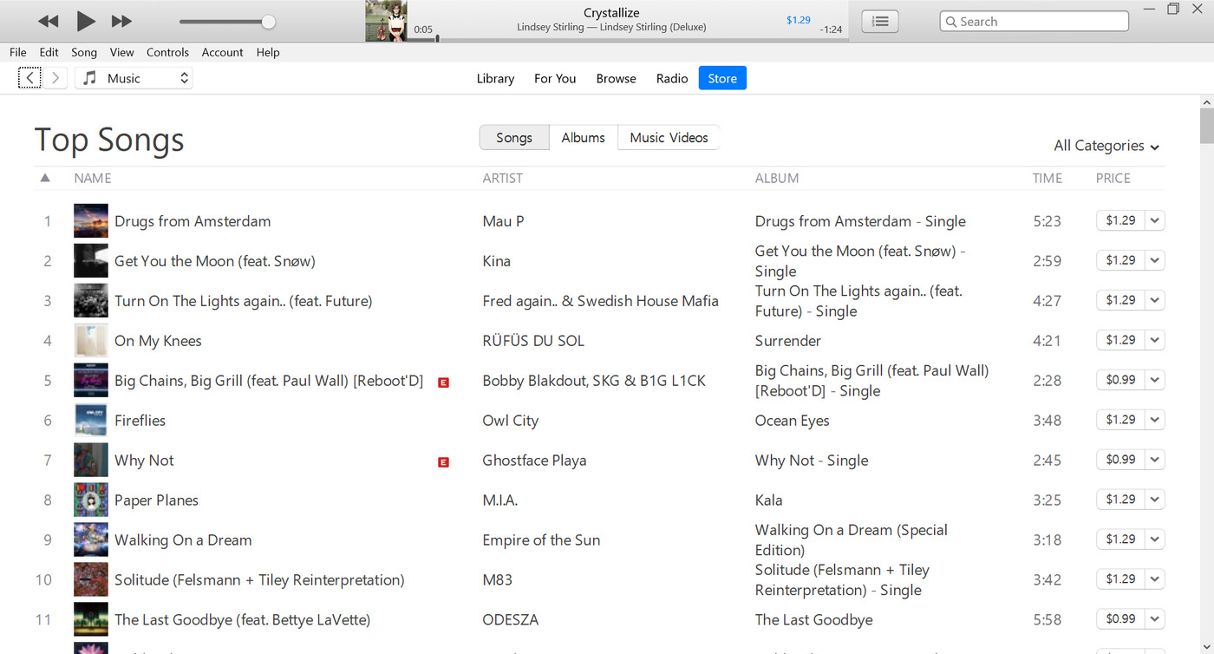Switch to the Radio tab
1214x654 pixels.
tap(672, 78)
